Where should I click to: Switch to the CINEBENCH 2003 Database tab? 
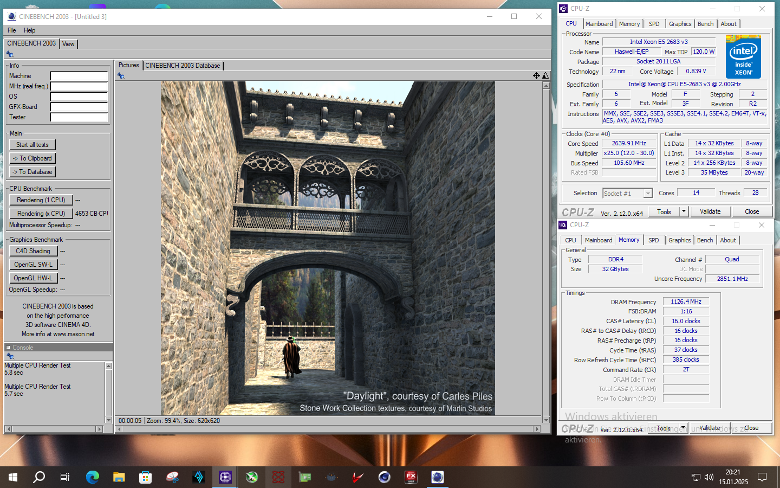183,66
